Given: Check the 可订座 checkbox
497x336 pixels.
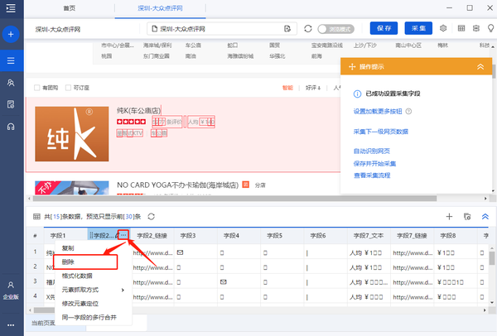Looking at the screenshot, I should click(x=68, y=88).
